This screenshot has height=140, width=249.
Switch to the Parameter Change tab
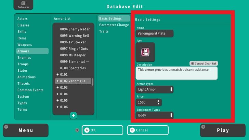coord(114,25)
